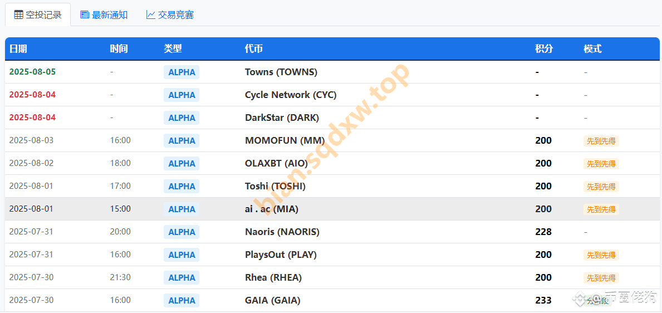This screenshot has height=313, width=662.
Task: Click the date 2025-08-03
Action: click(x=32, y=140)
